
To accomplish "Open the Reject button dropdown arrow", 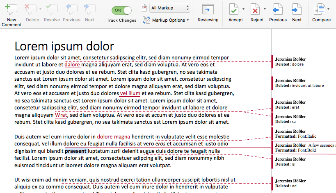I will (x=265, y=9).
